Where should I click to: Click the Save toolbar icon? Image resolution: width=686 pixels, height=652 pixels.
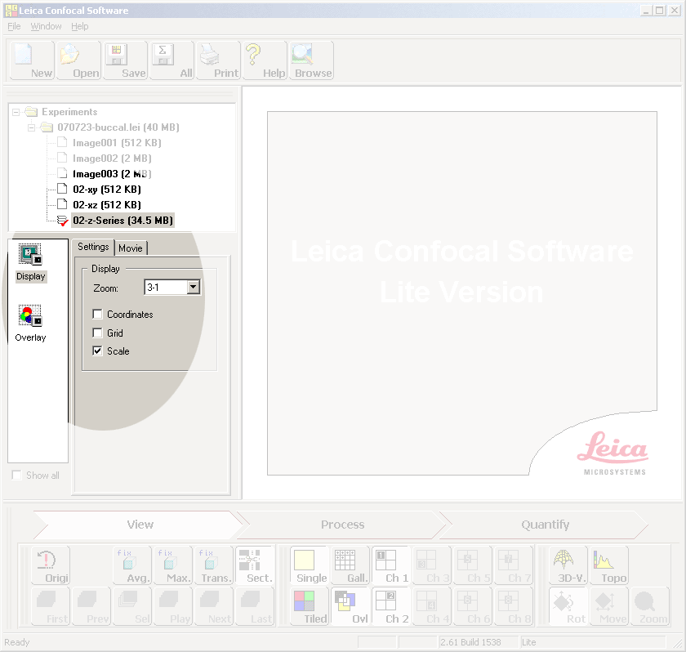pos(125,60)
